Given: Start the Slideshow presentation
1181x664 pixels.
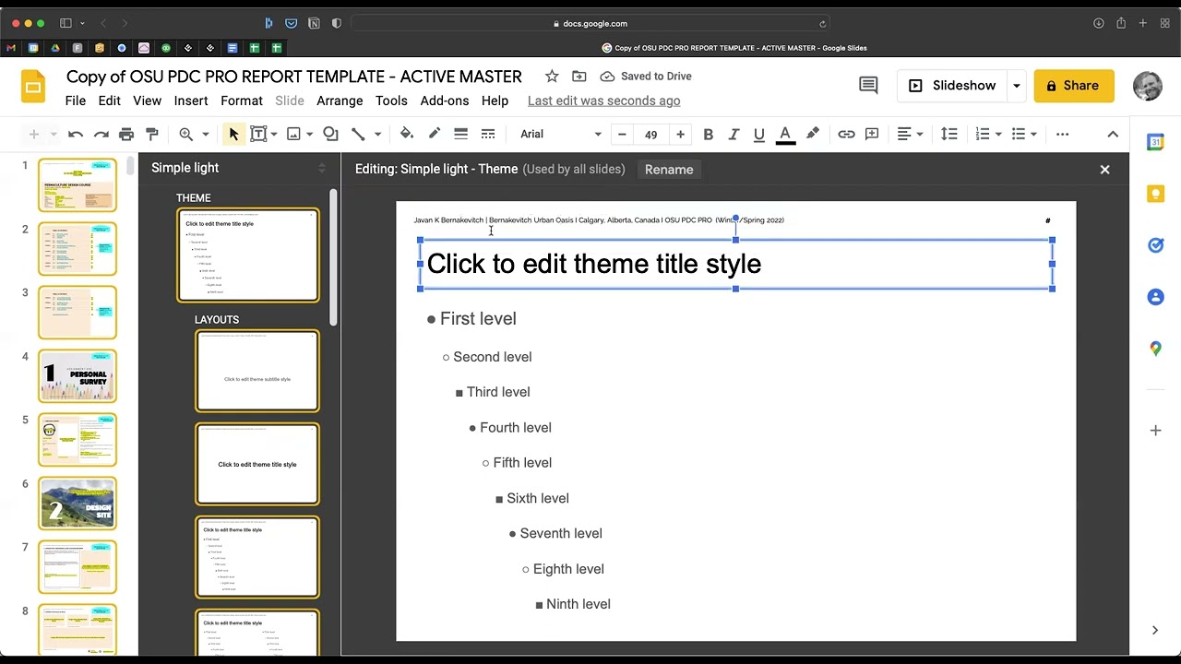Looking at the screenshot, I should pyautogui.click(x=952, y=86).
